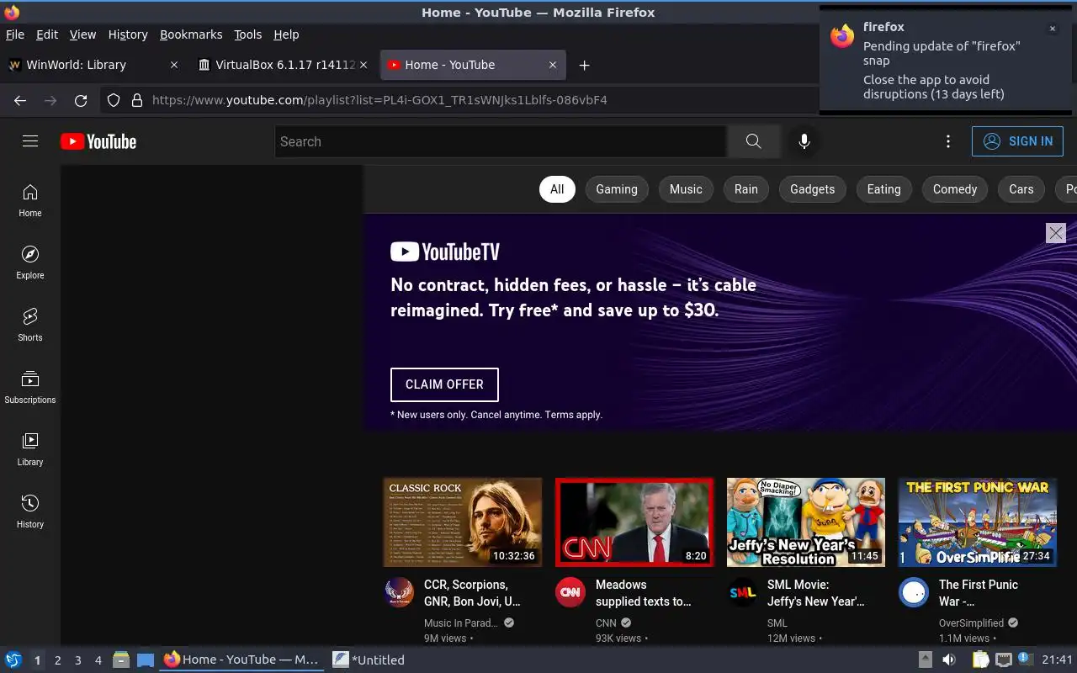The height and width of the screenshot is (673, 1077).
Task: Select the Cars filter chip
Action: (1021, 189)
